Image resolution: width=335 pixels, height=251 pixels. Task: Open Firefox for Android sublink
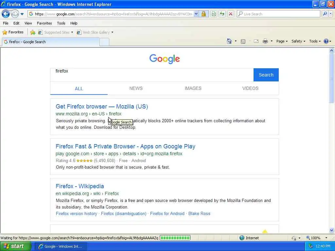click(x=167, y=214)
